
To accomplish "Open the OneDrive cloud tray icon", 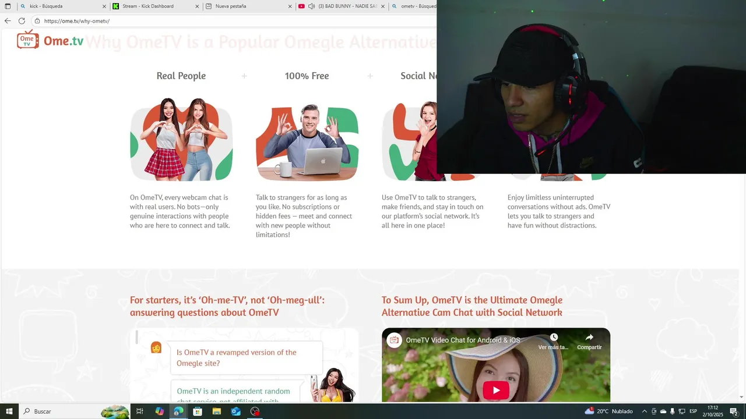I will pyautogui.click(x=663, y=411).
